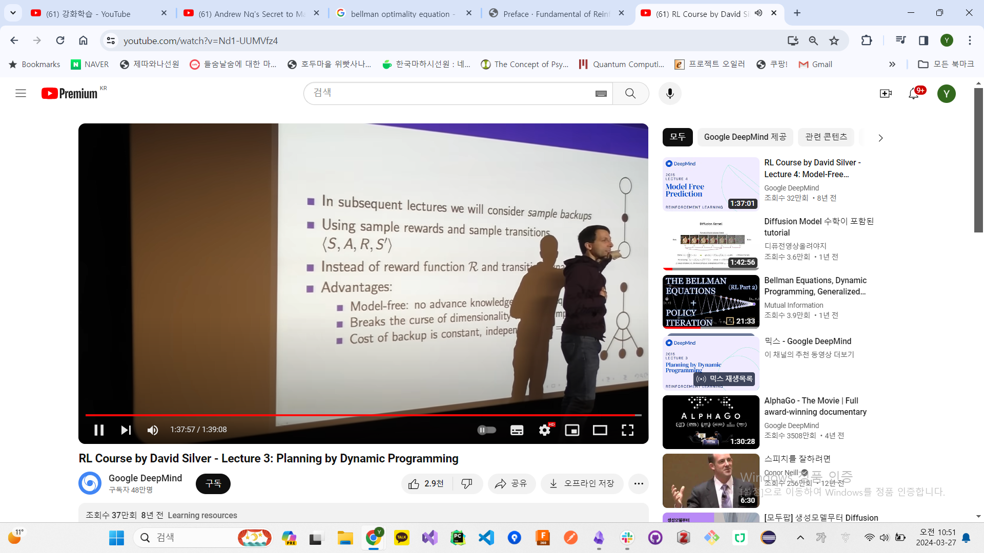Enter fullscreen video mode
Screen dimensions: 984x553
[627, 430]
